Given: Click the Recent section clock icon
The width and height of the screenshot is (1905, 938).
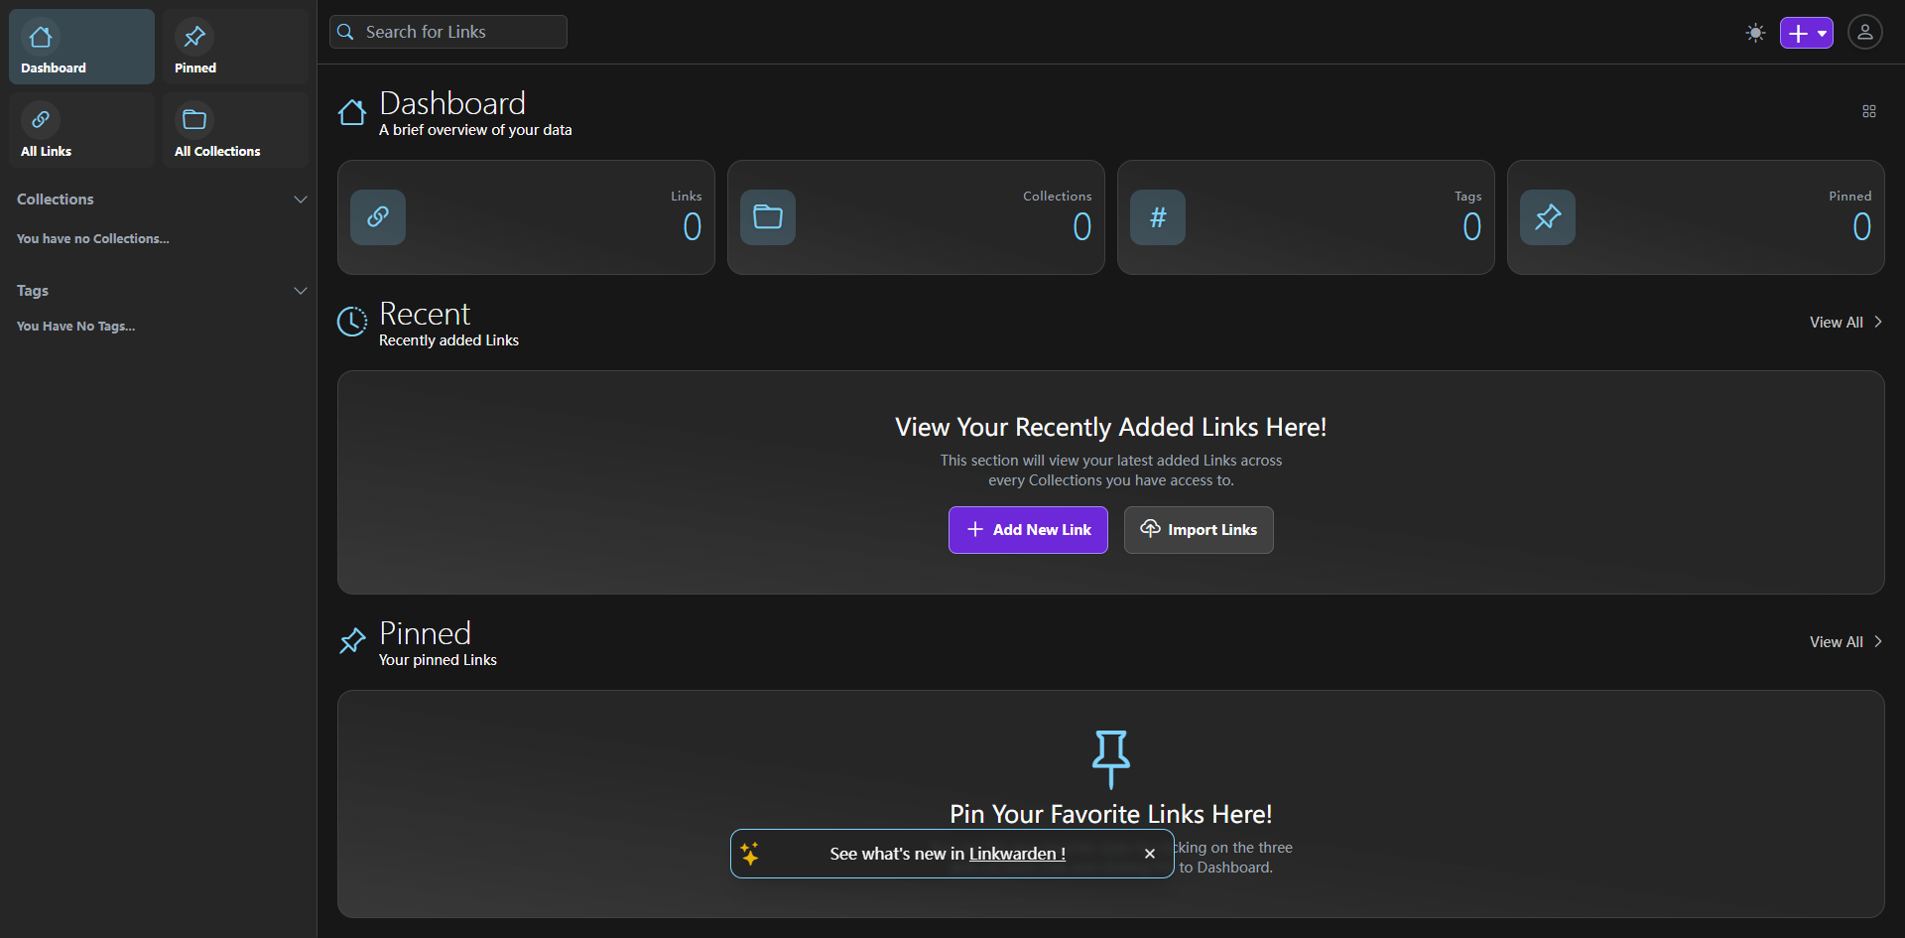Looking at the screenshot, I should tap(352, 322).
